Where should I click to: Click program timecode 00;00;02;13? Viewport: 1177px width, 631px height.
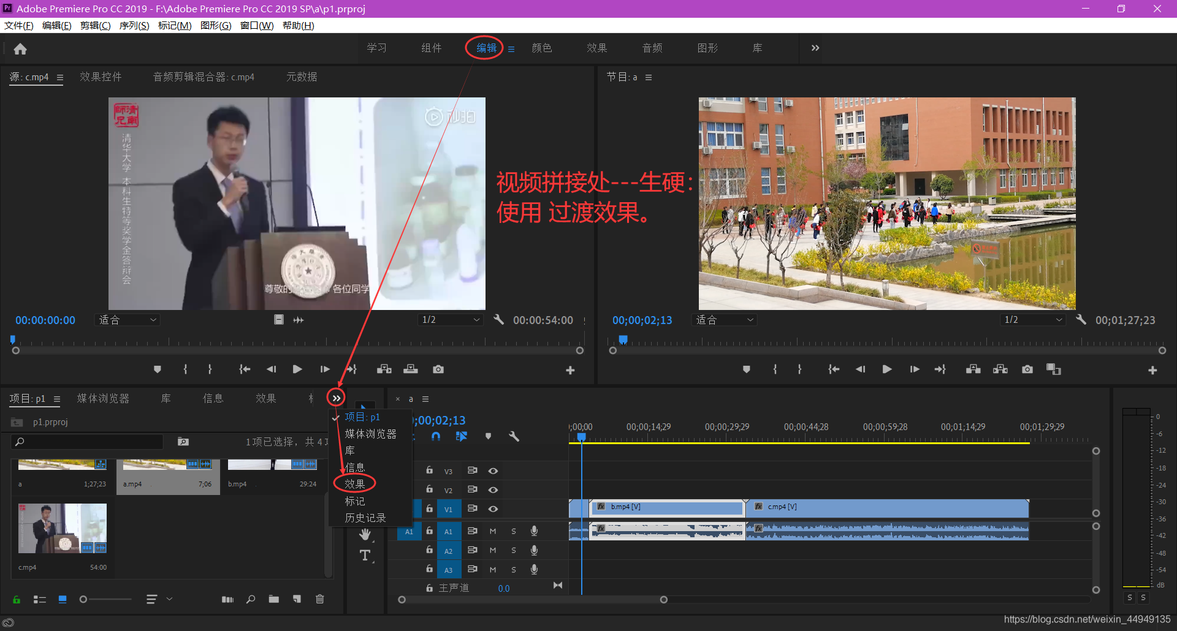point(642,320)
